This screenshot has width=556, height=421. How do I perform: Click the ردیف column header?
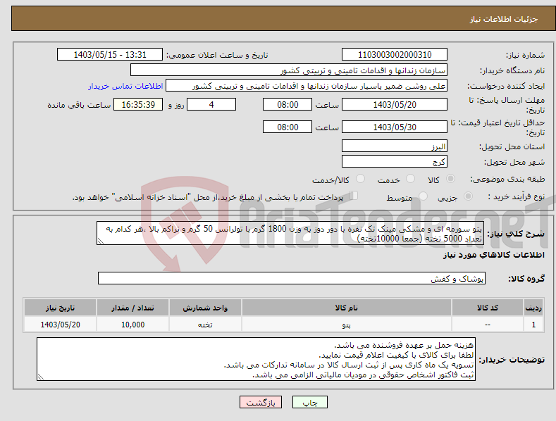pos(533,308)
